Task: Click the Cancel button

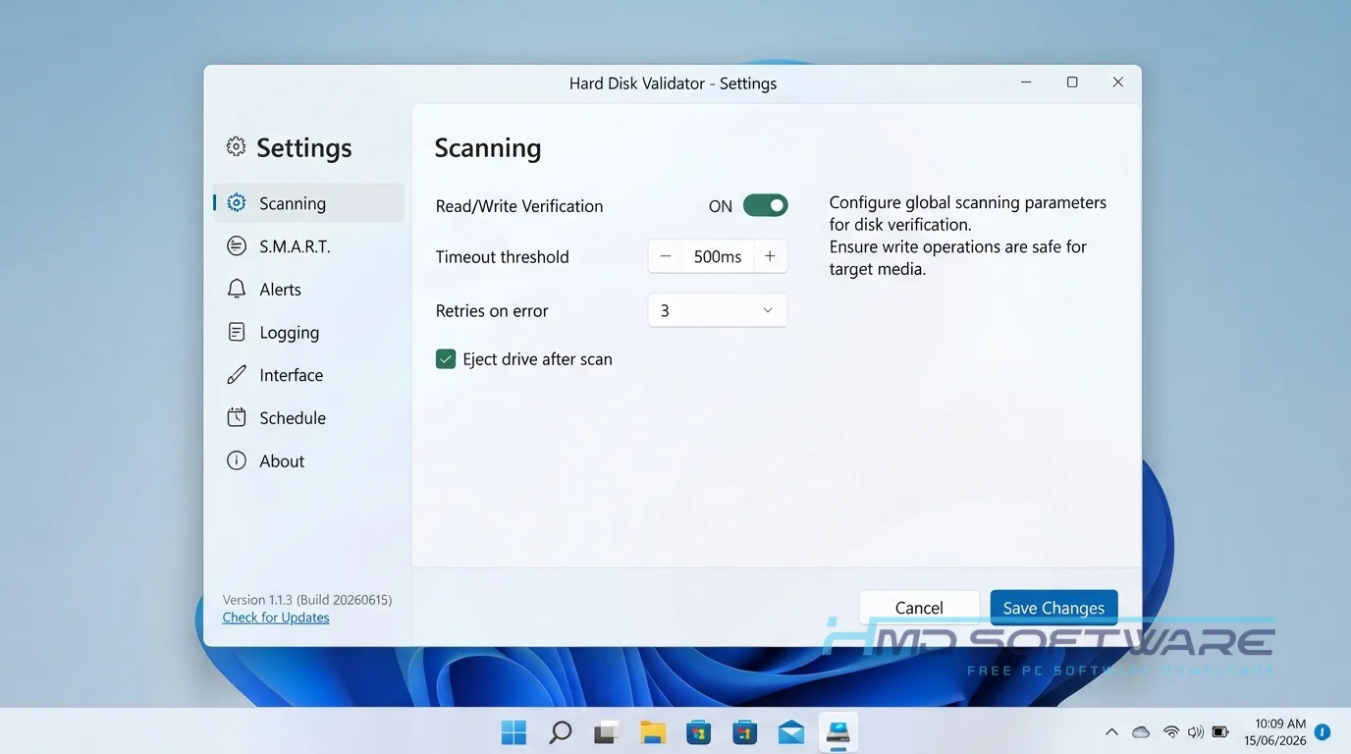Action: click(x=919, y=608)
